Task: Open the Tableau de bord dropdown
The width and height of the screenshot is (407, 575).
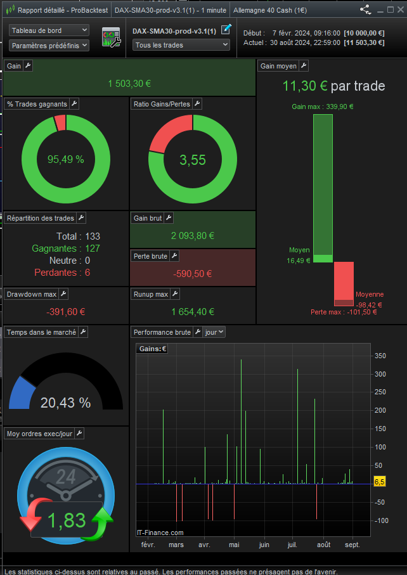Action: coord(49,30)
